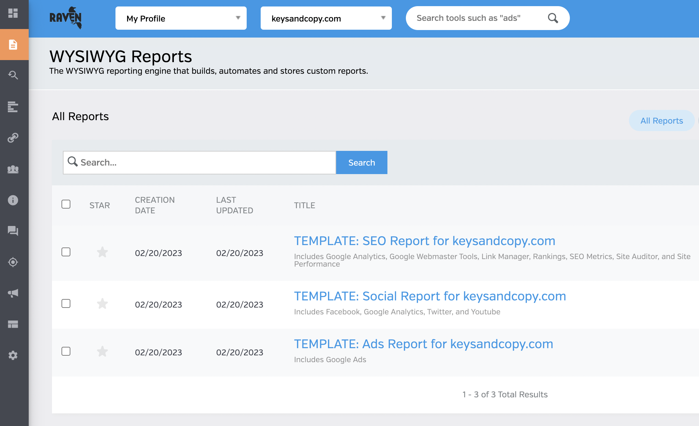Click the WYSIWYG Reports page heading
699x426 pixels.
[121, 56]
